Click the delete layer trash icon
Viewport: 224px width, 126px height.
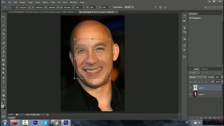point(219,118)
